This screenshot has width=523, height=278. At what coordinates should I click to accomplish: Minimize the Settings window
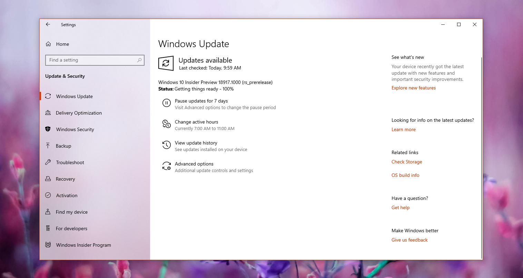(443, 24)
